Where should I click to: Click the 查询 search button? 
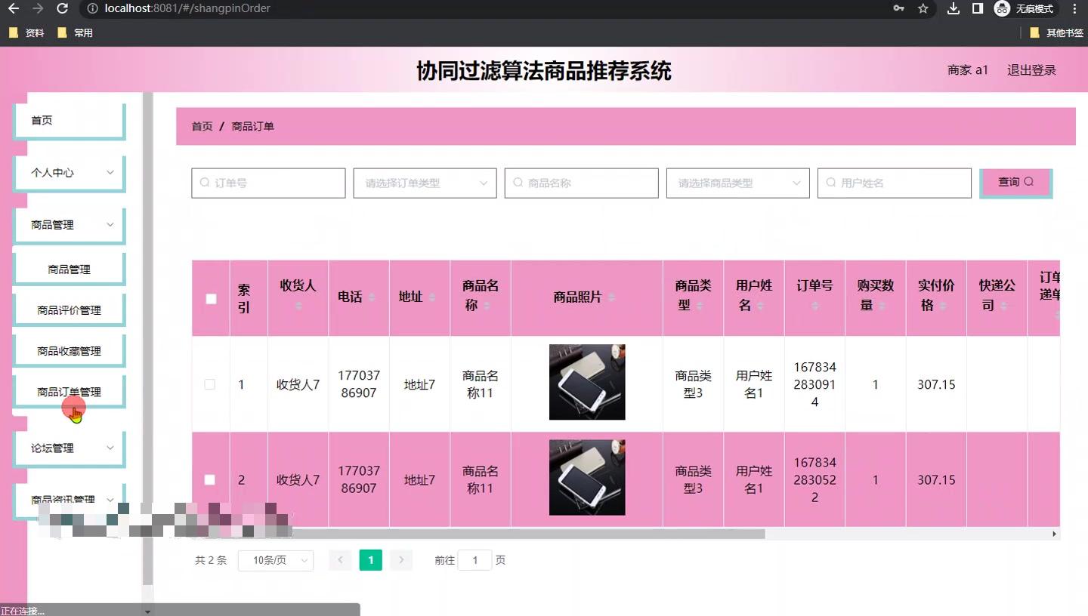[x=1015, y=182]
